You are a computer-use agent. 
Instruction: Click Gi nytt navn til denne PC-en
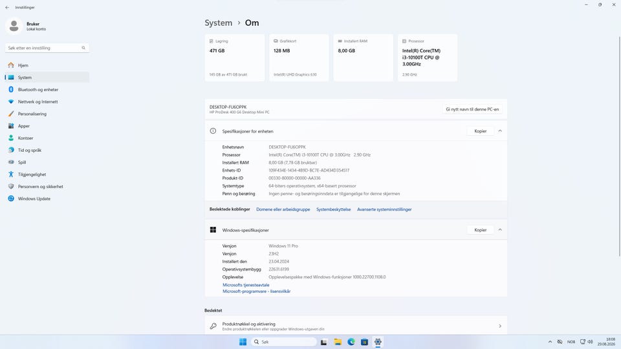coord(472,109)
